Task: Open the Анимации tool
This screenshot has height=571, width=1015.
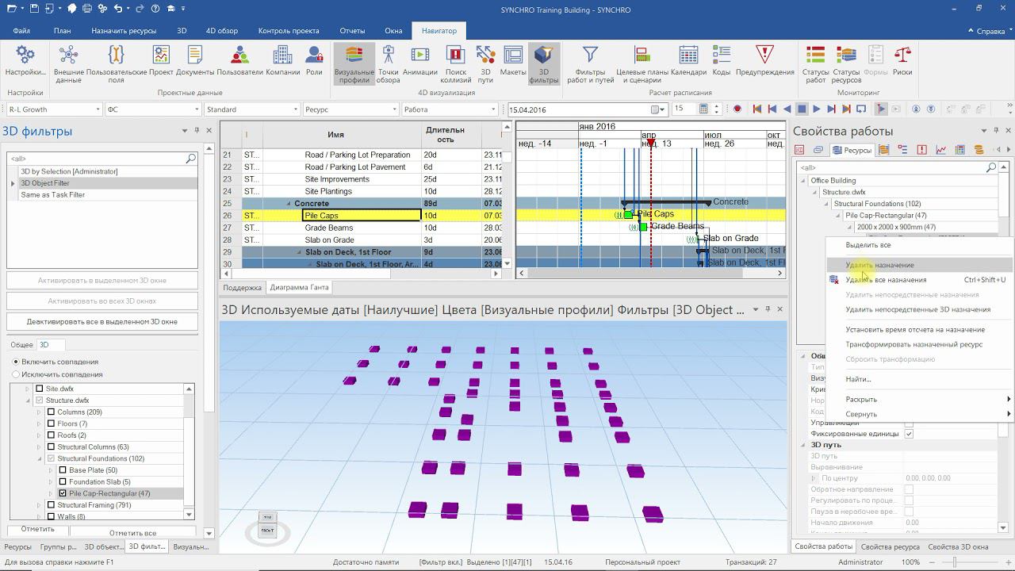Action: pyautogui.click(x=420, y=61)
